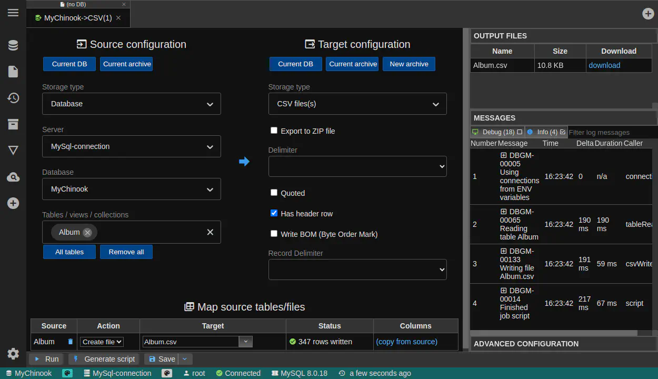The width and height of the screenshot is (658, 379).
Task: Open settings gear icon
Action: (13, 354)
